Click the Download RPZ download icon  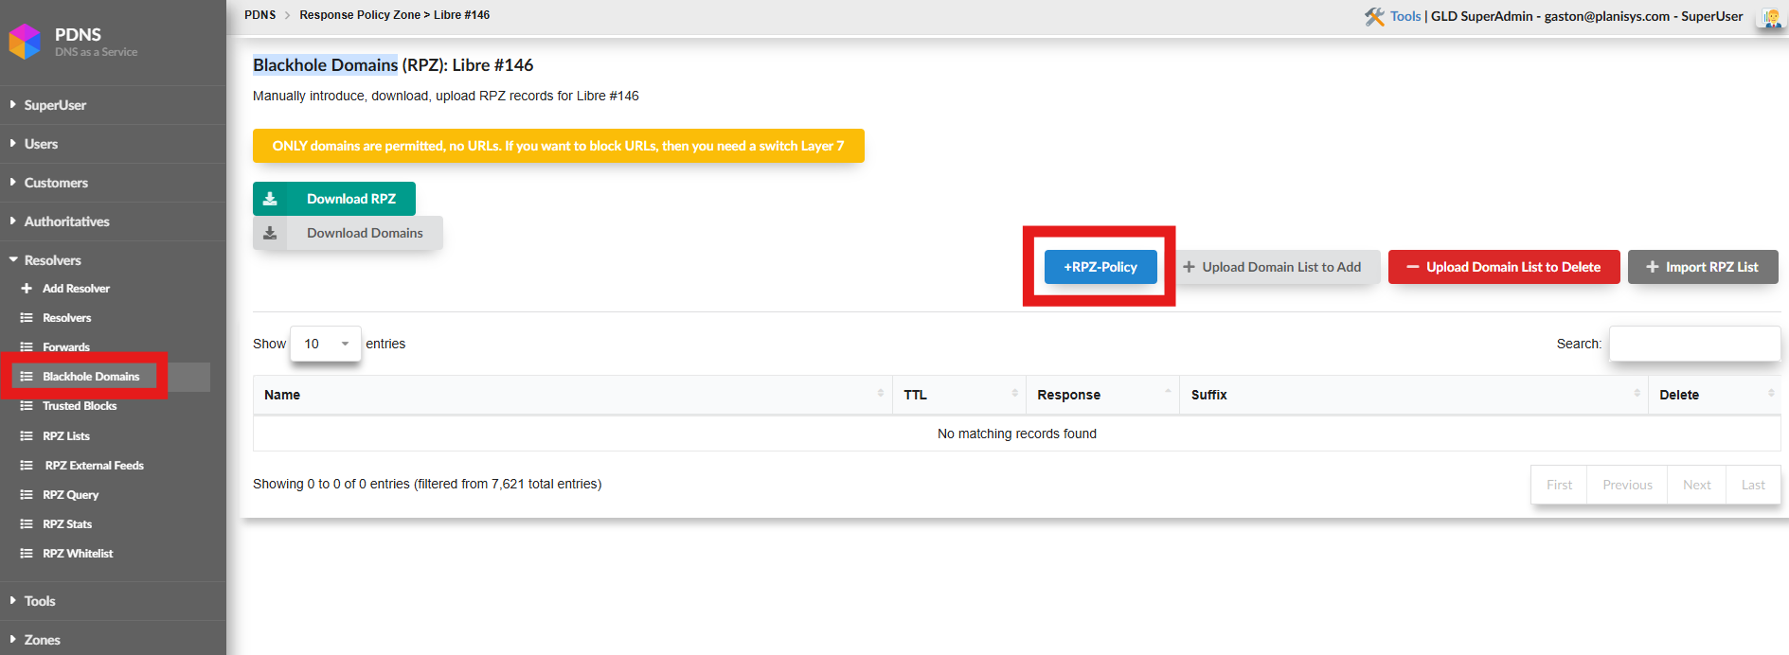tap(270, 199)
